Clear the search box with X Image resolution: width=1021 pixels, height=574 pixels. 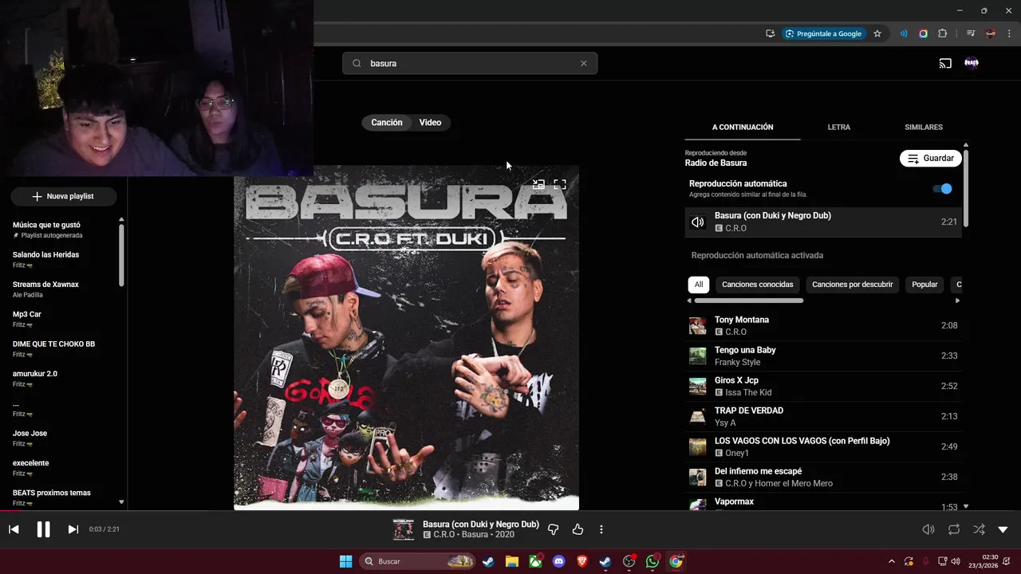[x=583, y=63]
